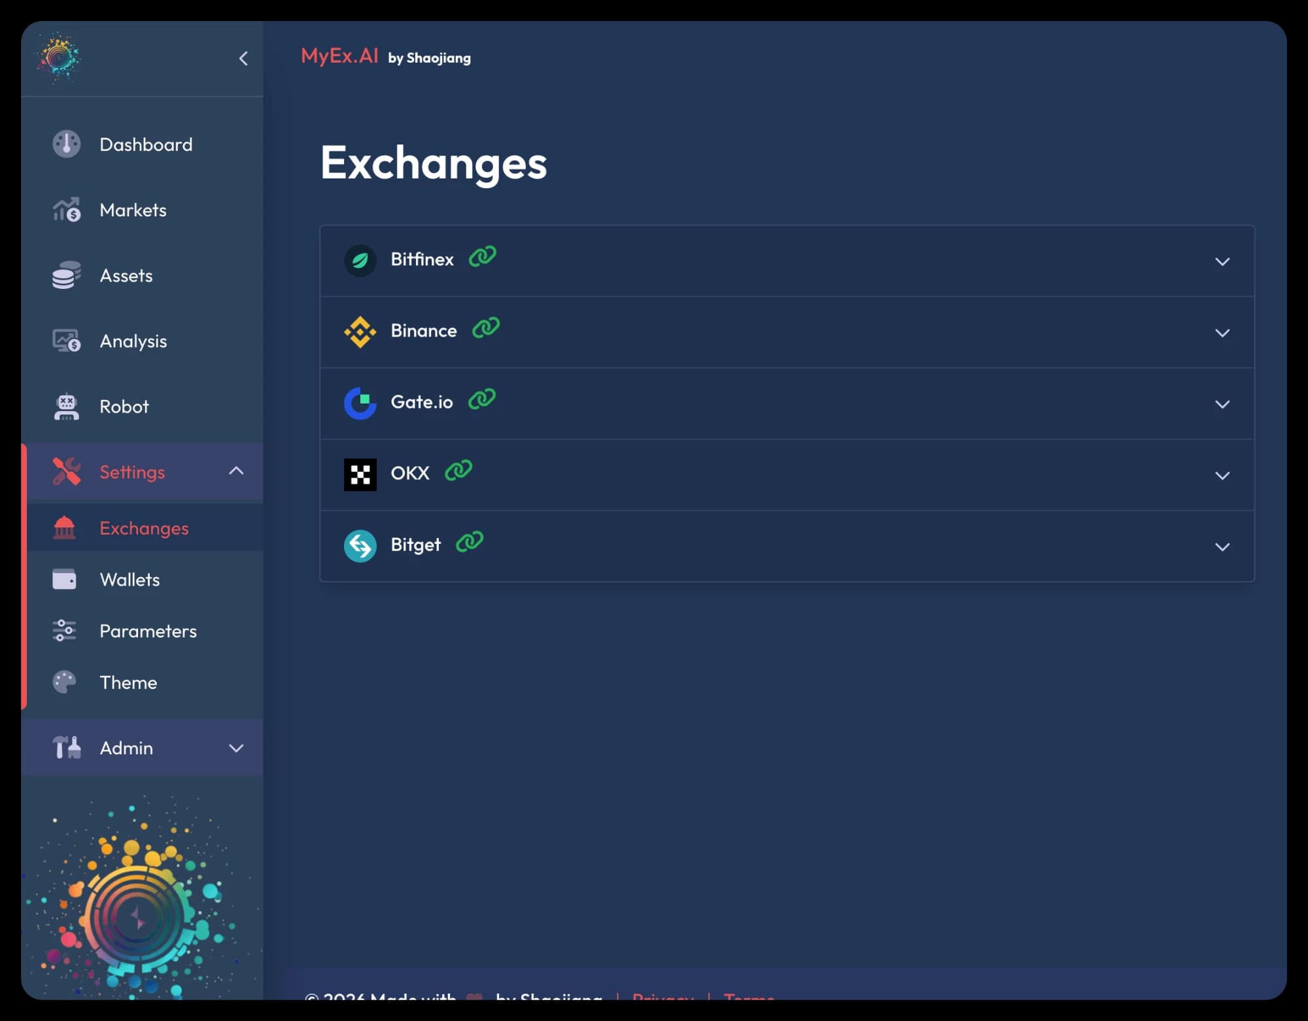Click the Bitfinex leaf logo
Screen dimensions: 1308x1021
point(360,261)
